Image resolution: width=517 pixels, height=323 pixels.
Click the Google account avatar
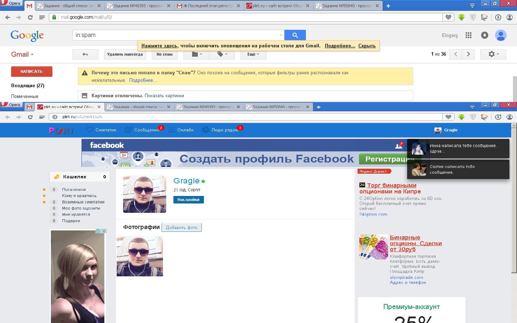(x=500, y=35)
